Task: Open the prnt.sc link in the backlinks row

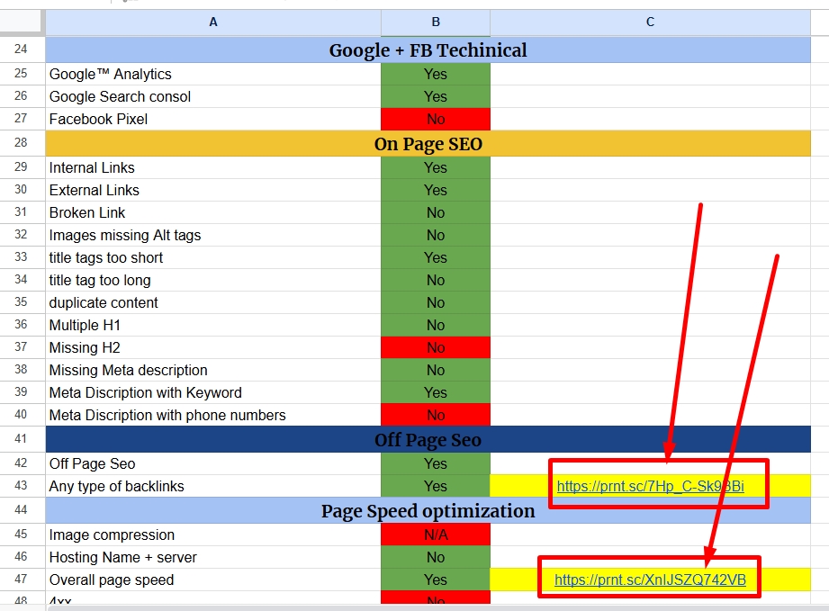Action: [x=650, y=487]
